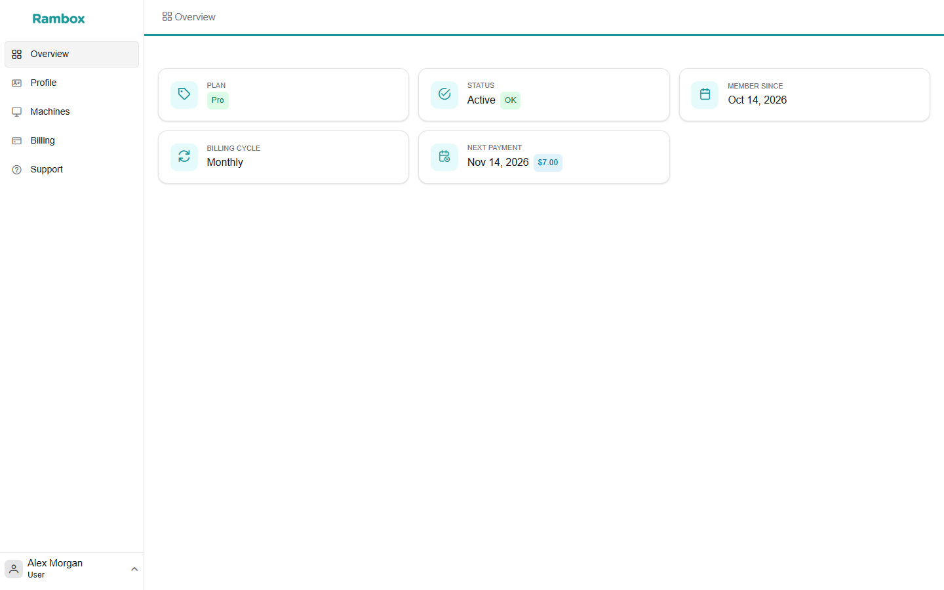Click the NEXT PAYMENT label

pyautogui.click(x=494, y=148)
